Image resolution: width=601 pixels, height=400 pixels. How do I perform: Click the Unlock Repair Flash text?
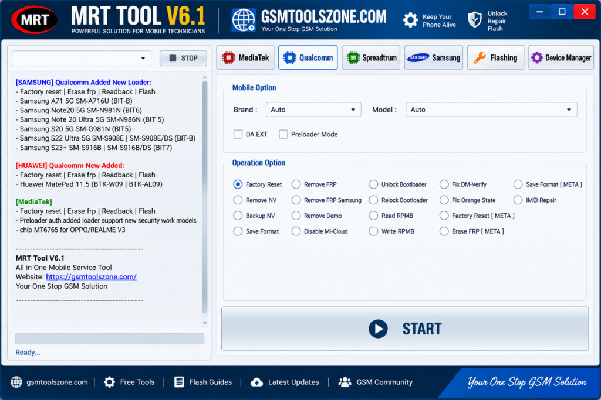(x=497, y=21)
